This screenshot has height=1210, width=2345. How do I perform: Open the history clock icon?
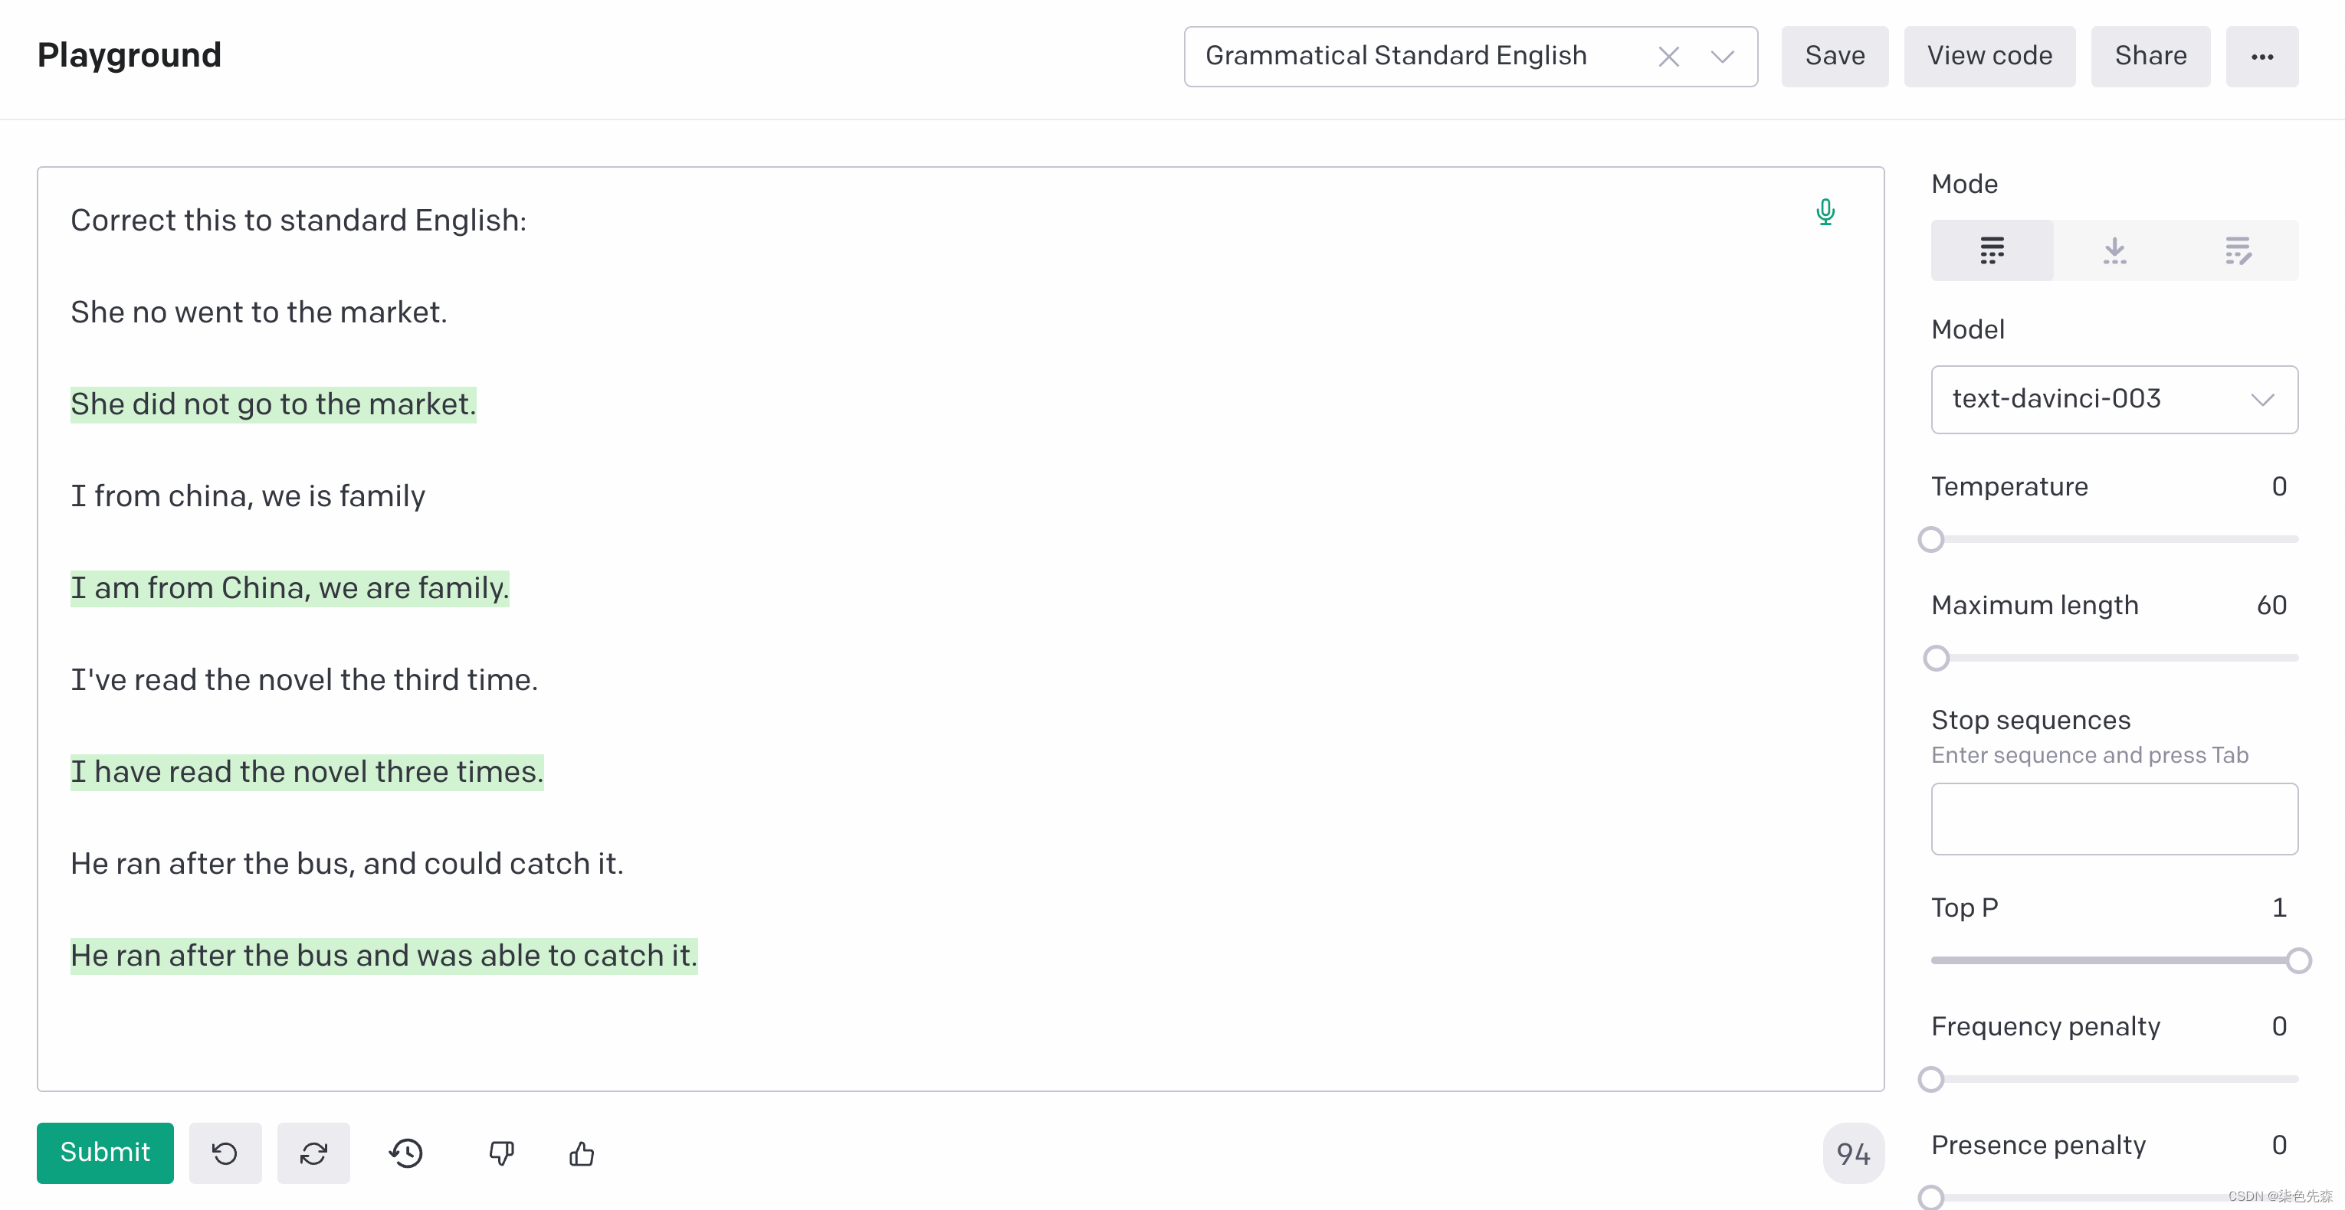point(406,1153)
